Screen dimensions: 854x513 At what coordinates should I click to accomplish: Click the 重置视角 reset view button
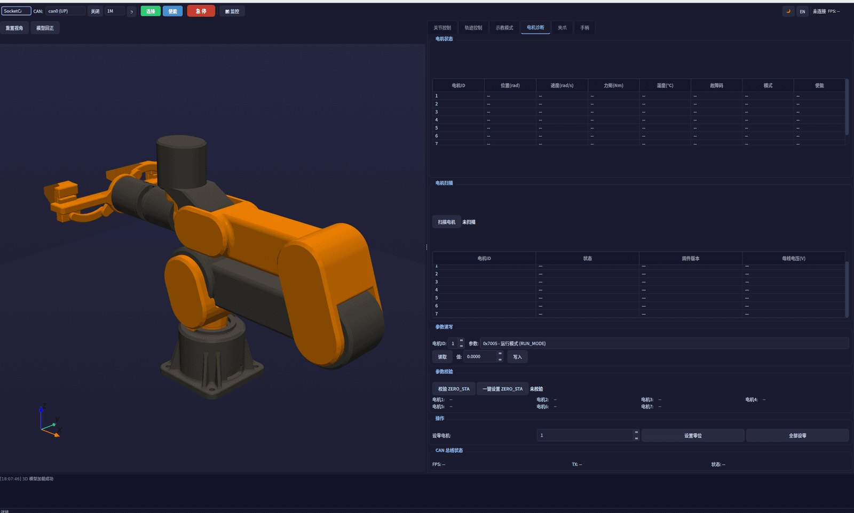click(14, 28)
